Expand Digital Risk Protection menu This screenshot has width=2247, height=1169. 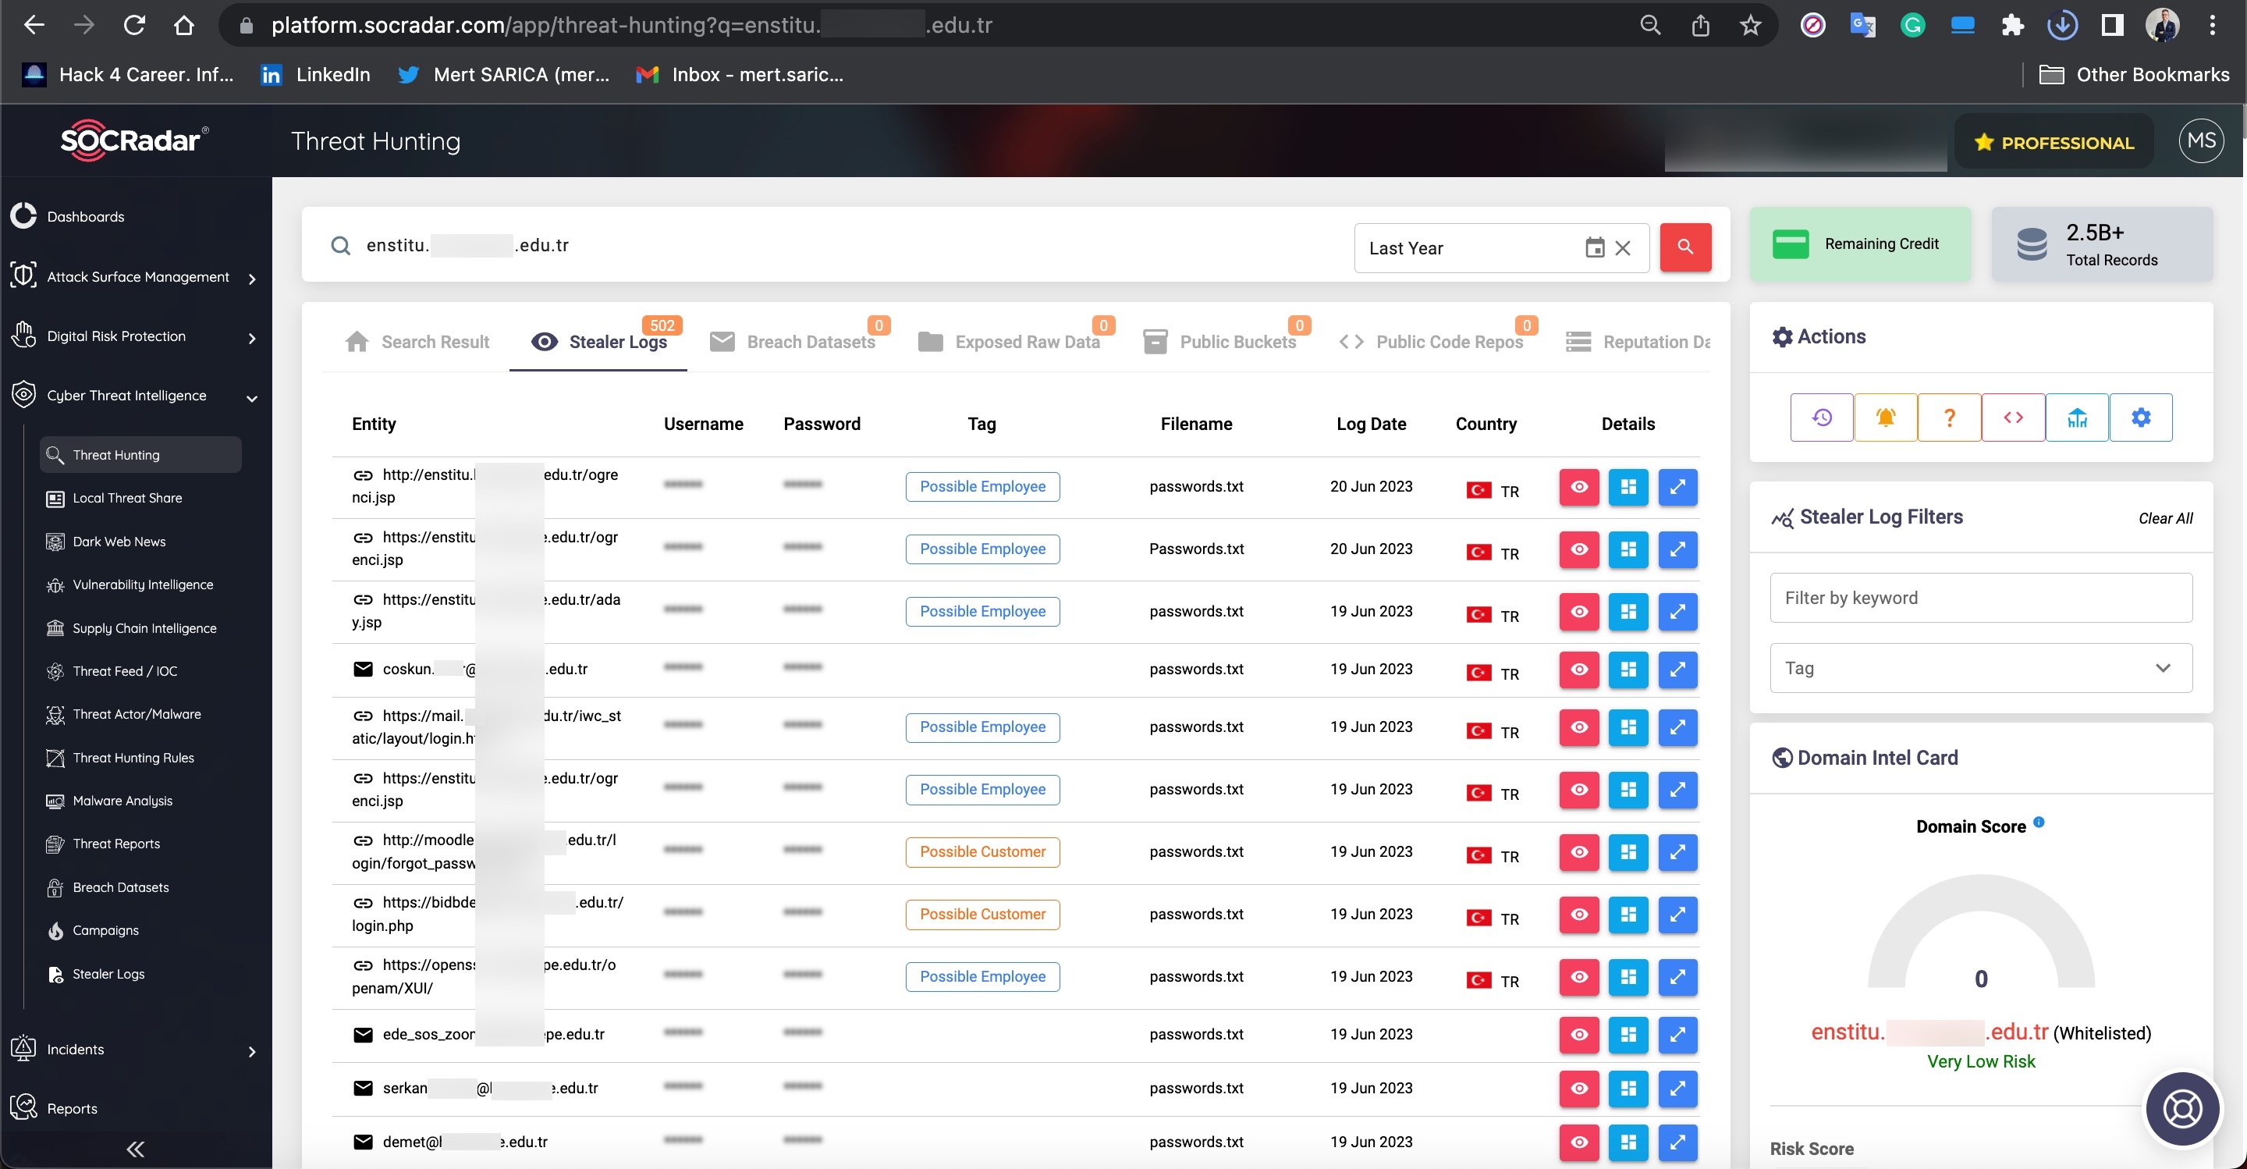(134, 337)
